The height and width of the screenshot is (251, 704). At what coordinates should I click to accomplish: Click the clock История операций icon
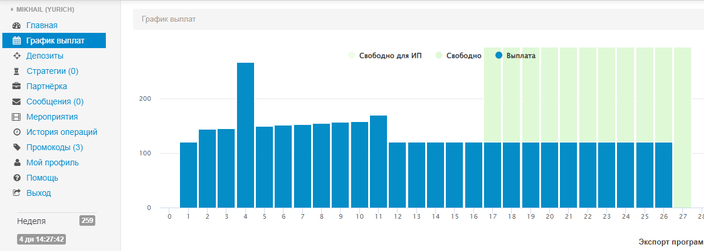(x=16, y=133)
